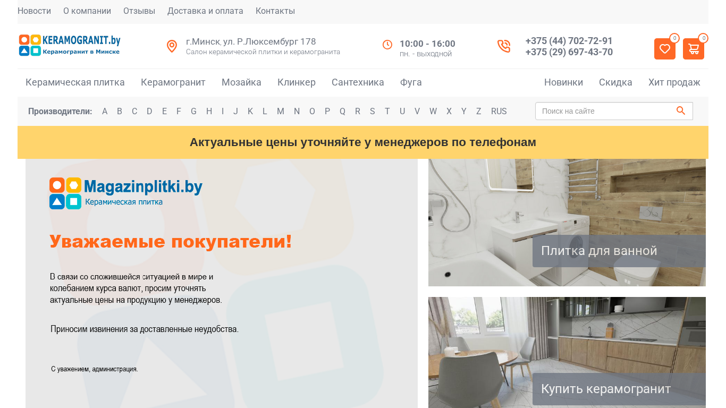Call the +375 (44) 702-72-91 number
The height and width of the screenshot is (408, 726).
[x=569, y=41]
